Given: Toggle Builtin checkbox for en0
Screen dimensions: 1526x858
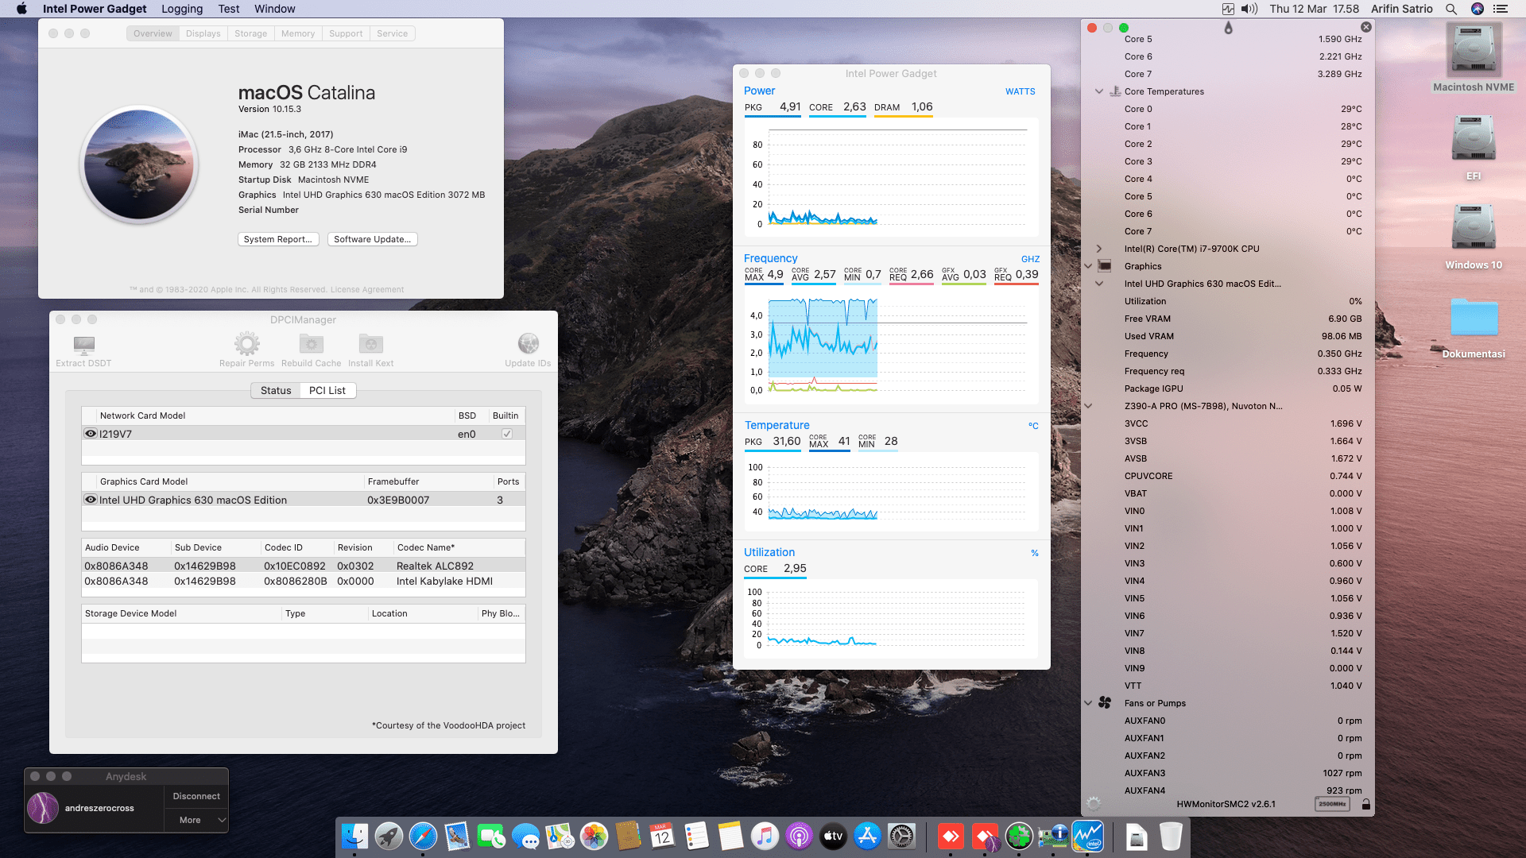Looking at the screenshot, I should point(507,434).
